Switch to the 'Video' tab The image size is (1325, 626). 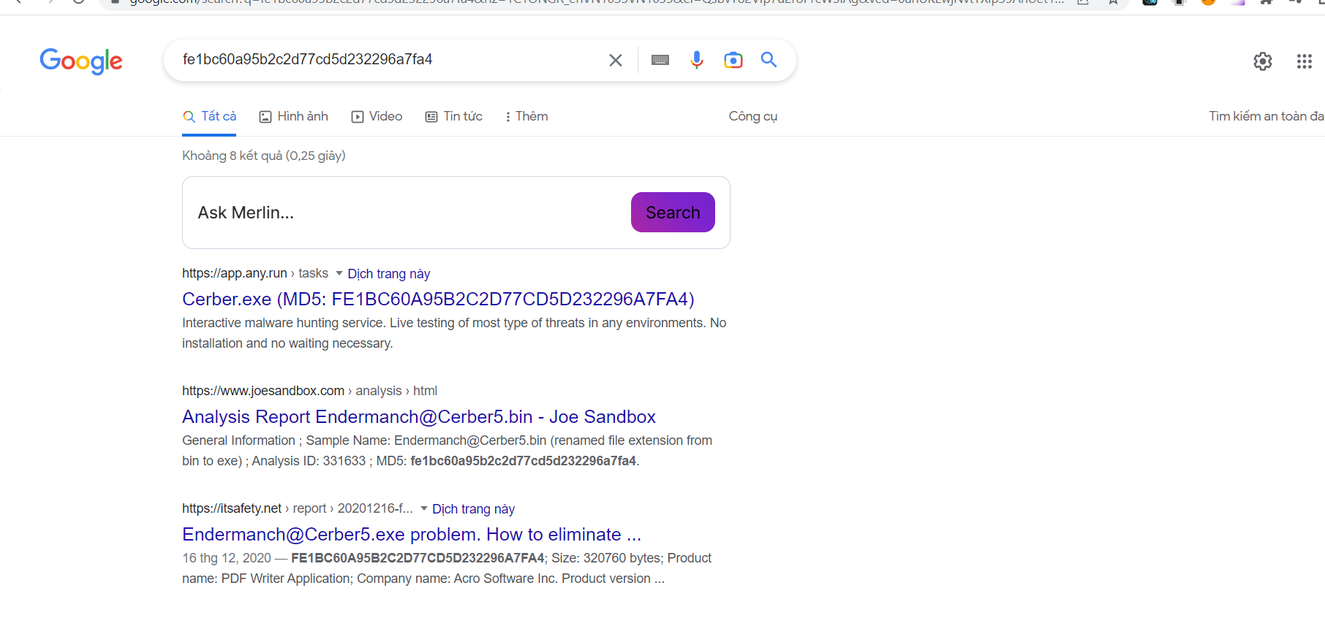pos(377,116)
